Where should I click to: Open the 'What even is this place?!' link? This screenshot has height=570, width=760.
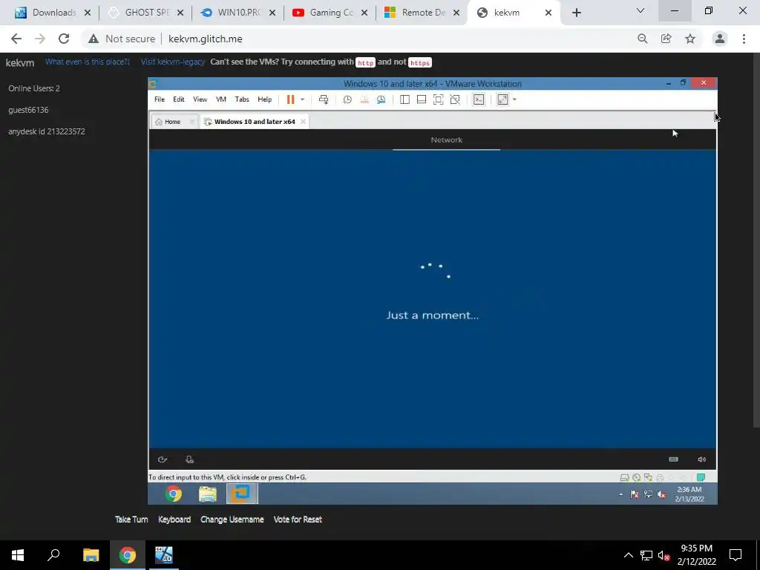pos(88,62)
